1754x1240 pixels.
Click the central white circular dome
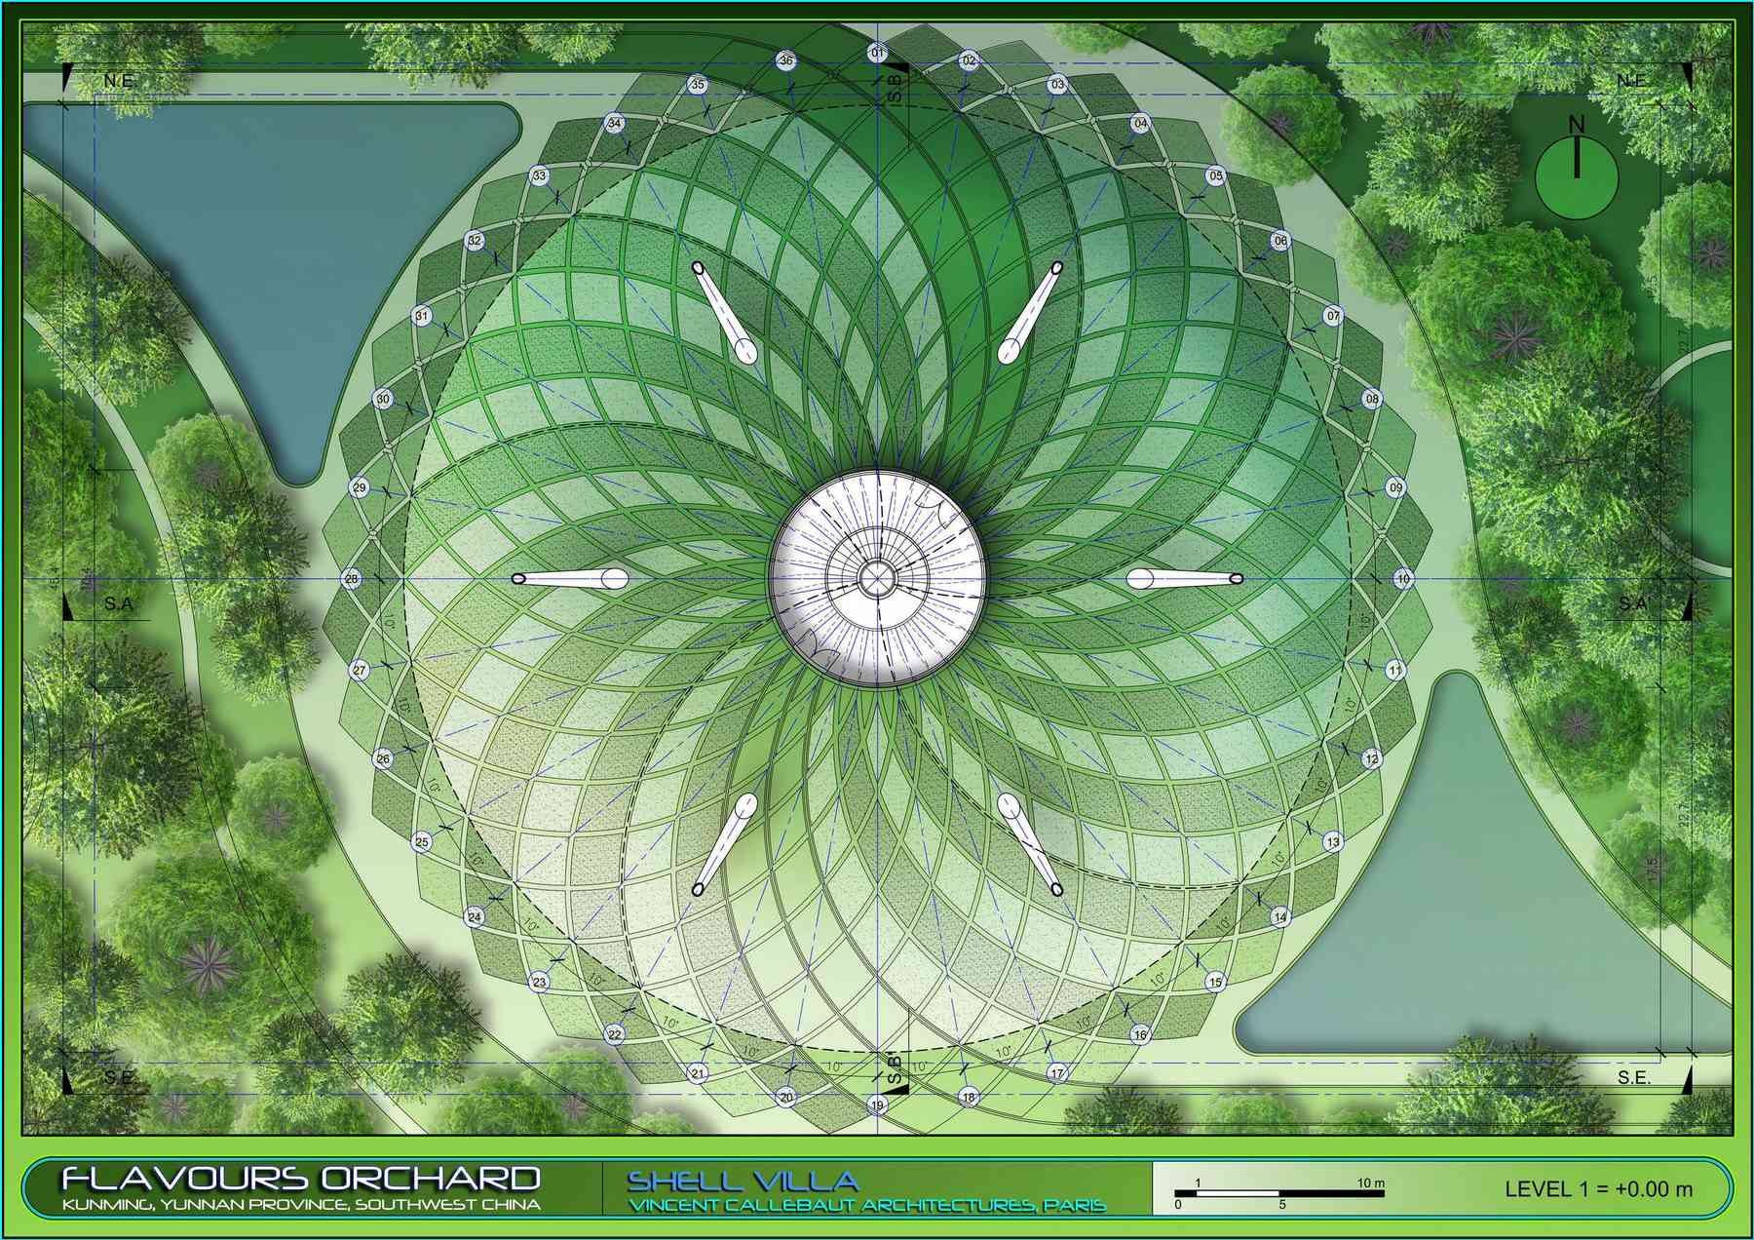coord(877,578)
